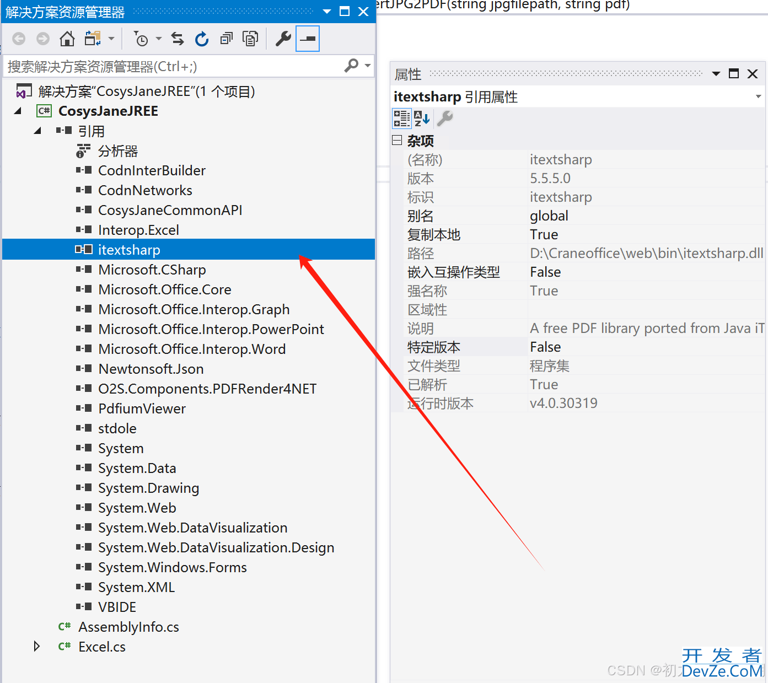
Task: Select Microsoft.Office.Interop.PowerPoint reference
Action: tap(211, 330)
